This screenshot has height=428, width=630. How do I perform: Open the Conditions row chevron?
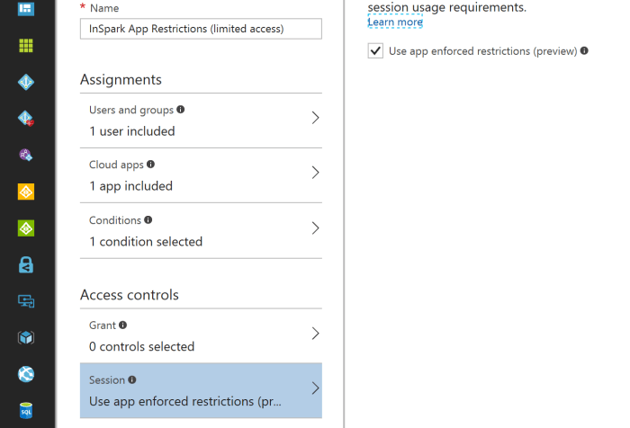pyautogui.click(x=315, y=228)
